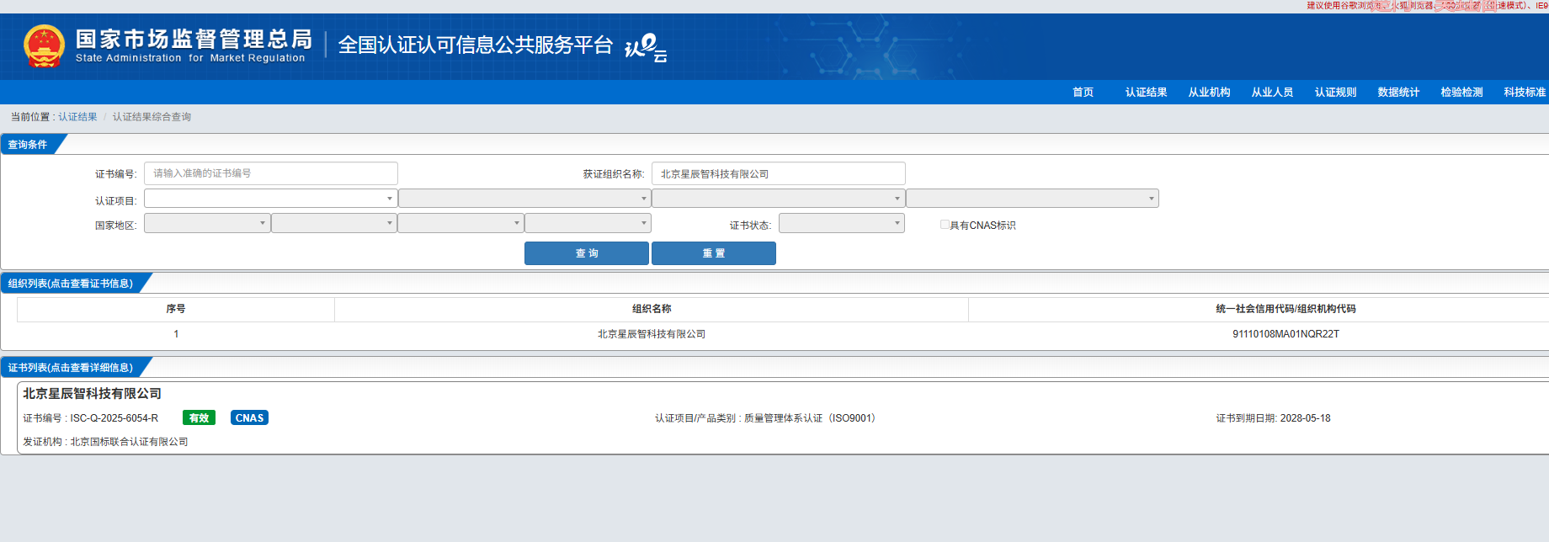Viewport: 1549px width, 542px height.
Task: Click 统一社会信用代码/组织机构代码 column header
Action: click(x=1286, y=309)
